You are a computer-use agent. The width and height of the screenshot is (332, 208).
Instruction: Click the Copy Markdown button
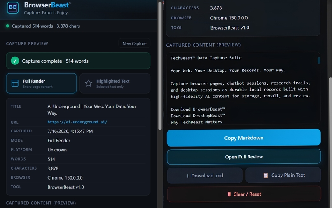(x=244, y=138)
